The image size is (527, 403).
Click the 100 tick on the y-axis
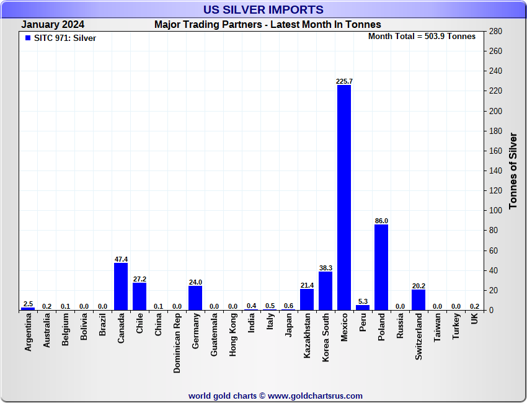pos(495,211)
